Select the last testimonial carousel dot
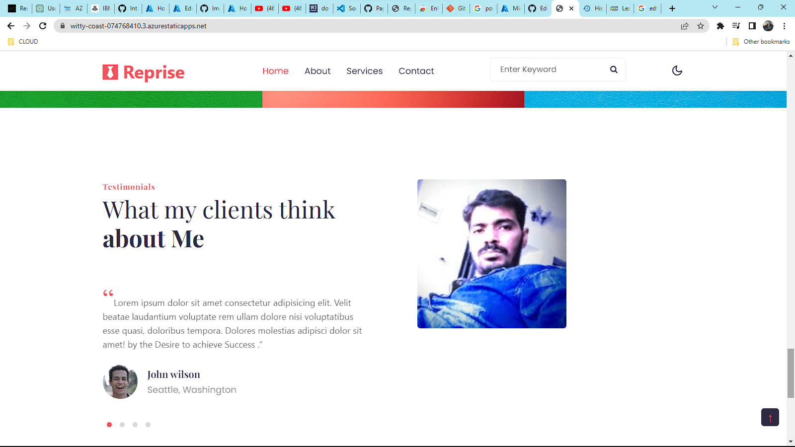The width and height of the screenshot is (795, 447). tap(148, 425)
